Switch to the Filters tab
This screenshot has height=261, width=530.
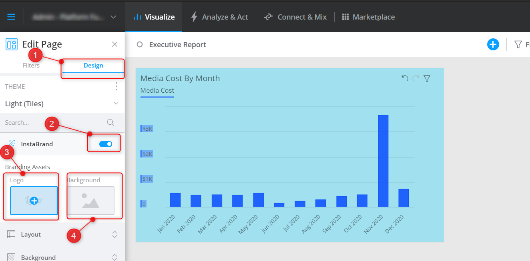click(31, 65)
